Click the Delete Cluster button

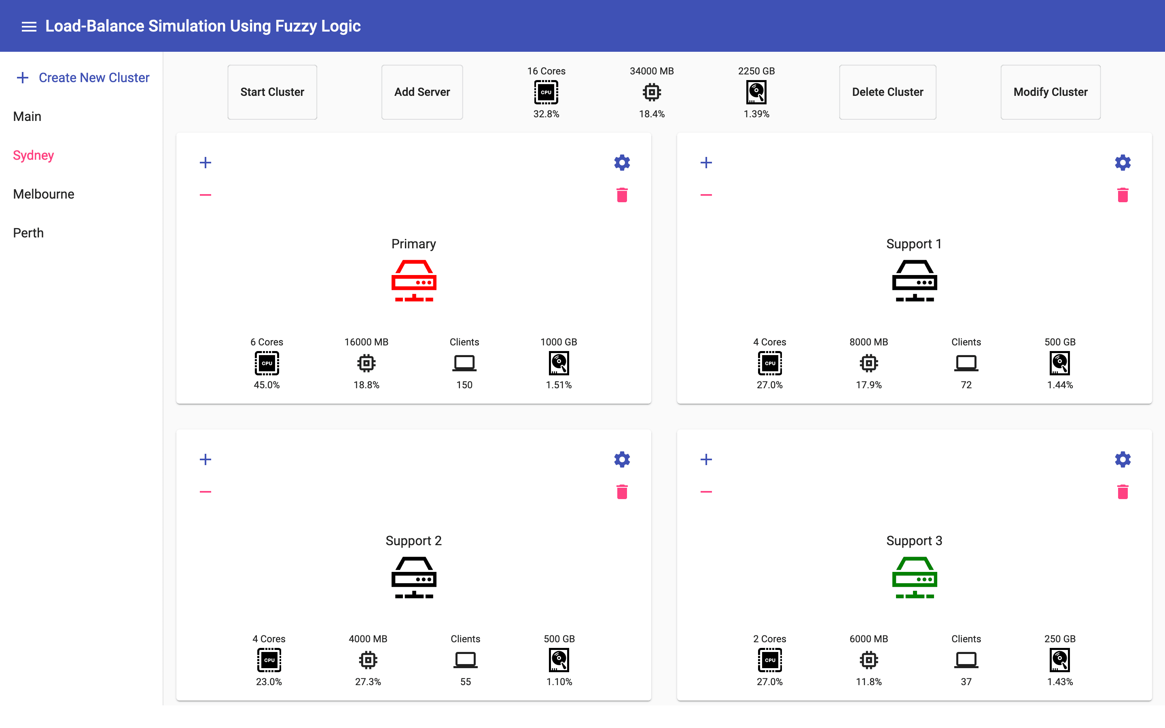point(887,92)
